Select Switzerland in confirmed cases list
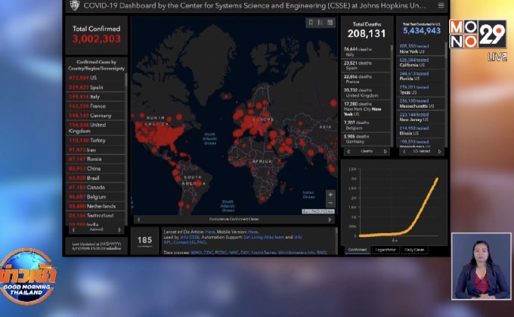This screenshot has height=317, width=514. click(95, 216)
